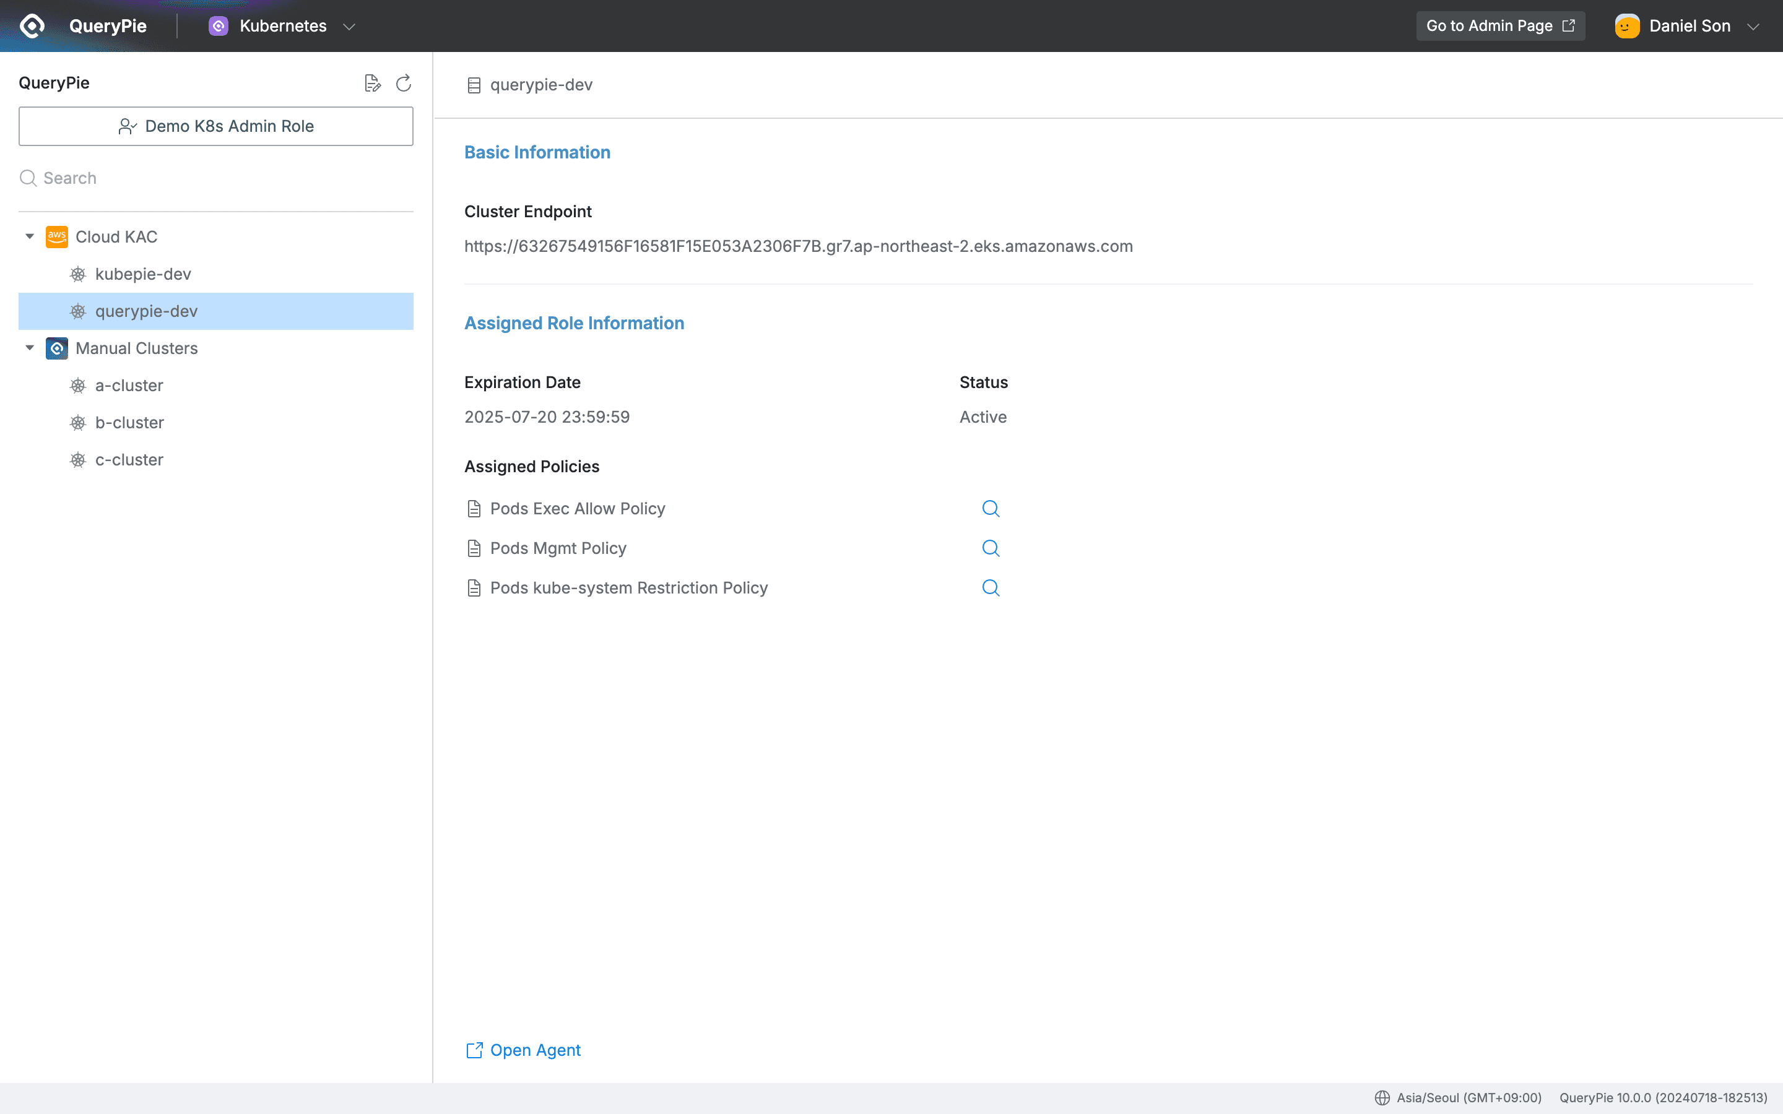View Pods kube-system Restriction Policy details
Image resolution: width=1783 pixels, height=1114 pixels.
click(x=990, y=588)
